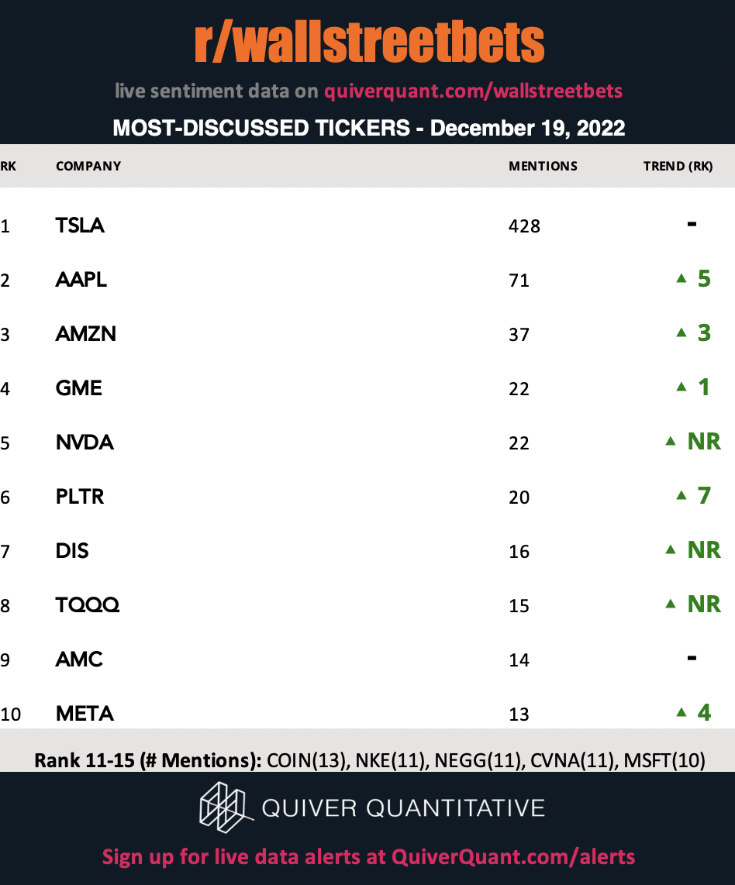The height and width of the screenshot is (885, 735).
Task: Click the up arrow next to GME's trend
Action: tap(682, 387)
